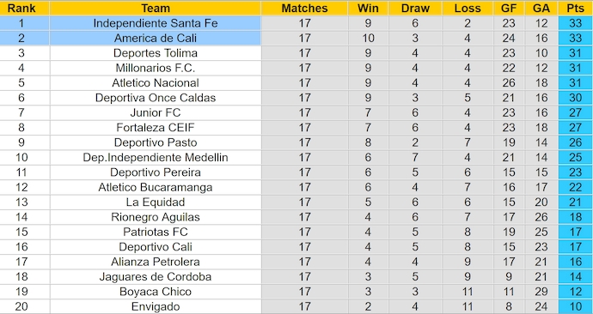Select the GF column header
This screenshot has height=314, width=593.
(509, 8)
